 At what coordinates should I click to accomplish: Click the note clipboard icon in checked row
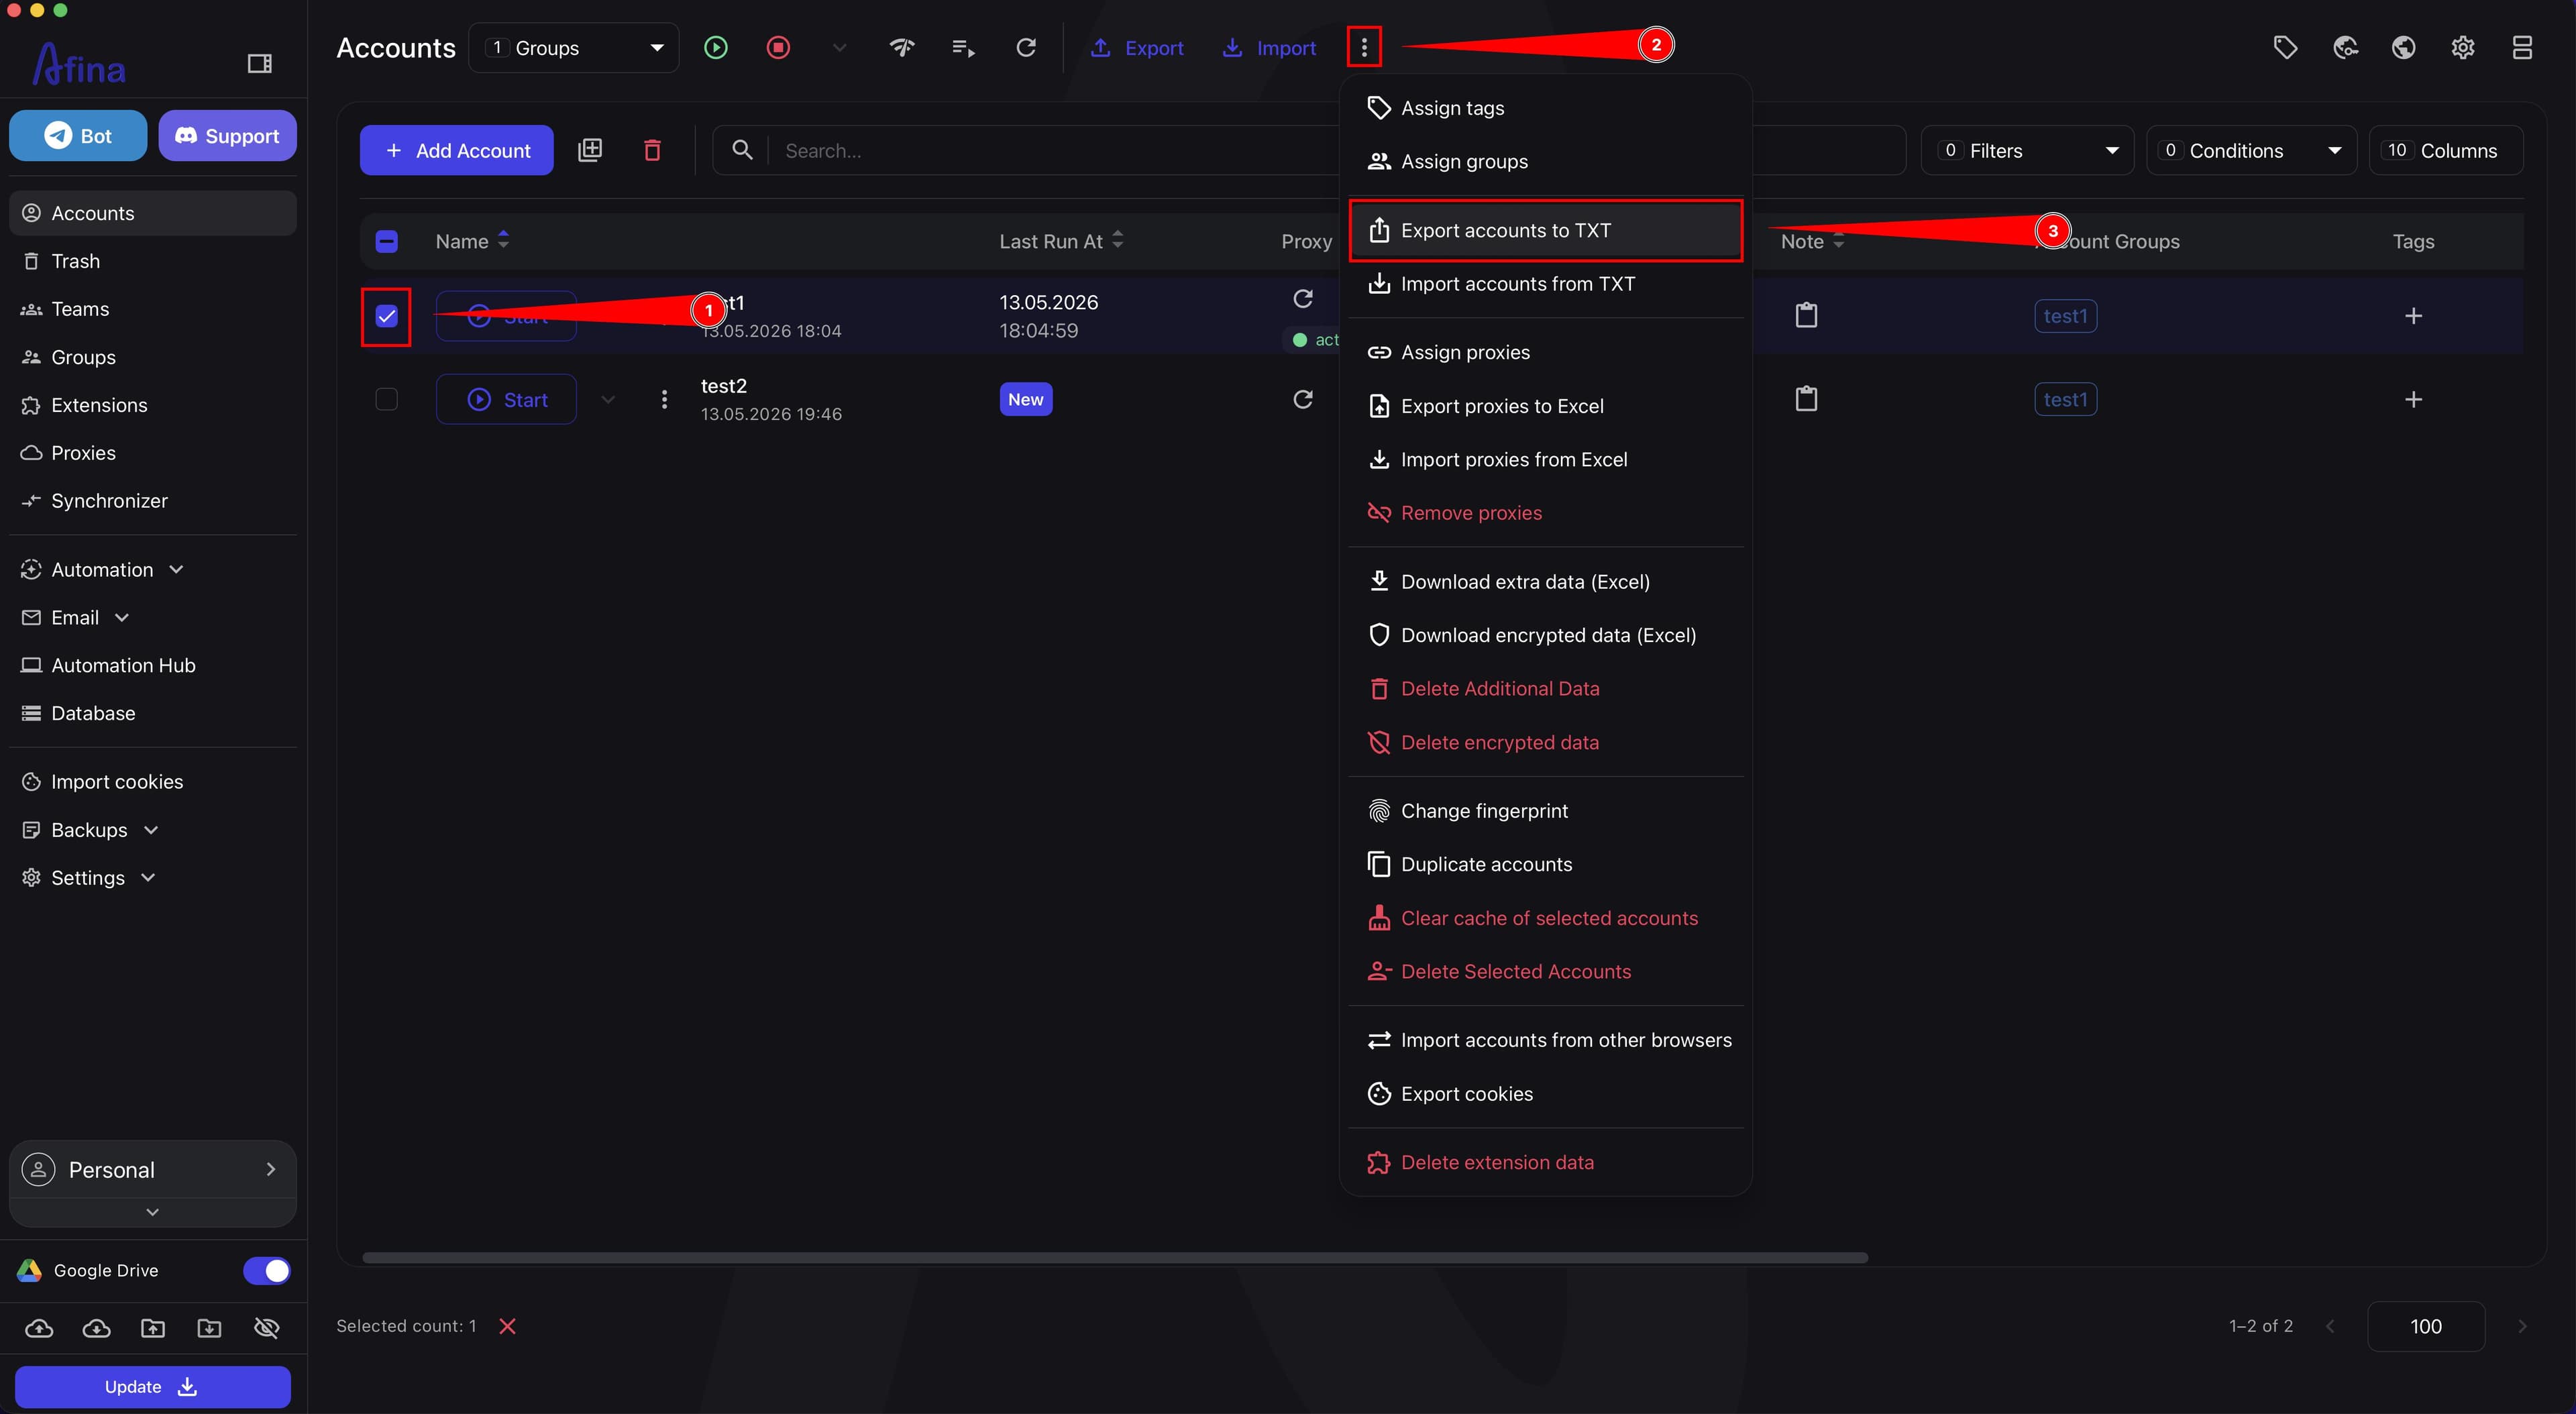1806,315
